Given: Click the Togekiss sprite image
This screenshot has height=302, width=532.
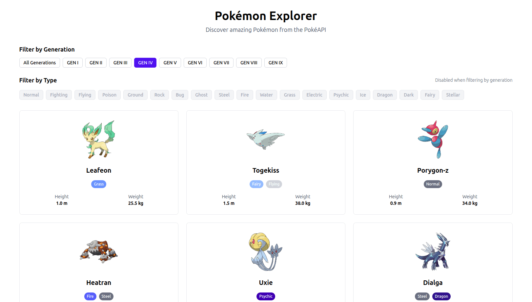Looking at the screenshot, I should (266, 139).
